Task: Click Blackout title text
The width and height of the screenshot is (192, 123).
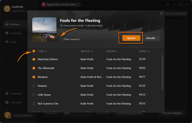Action: click(x=43, y=77)
